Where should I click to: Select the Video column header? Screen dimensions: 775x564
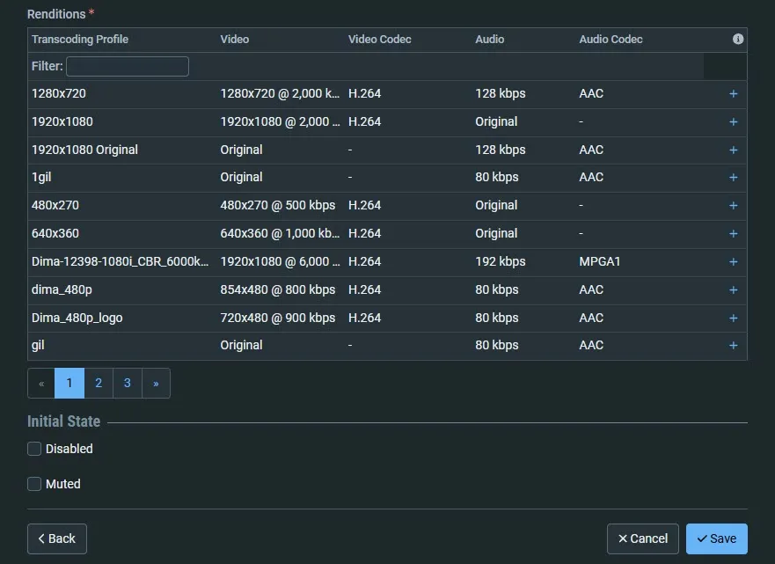(235, 40)
